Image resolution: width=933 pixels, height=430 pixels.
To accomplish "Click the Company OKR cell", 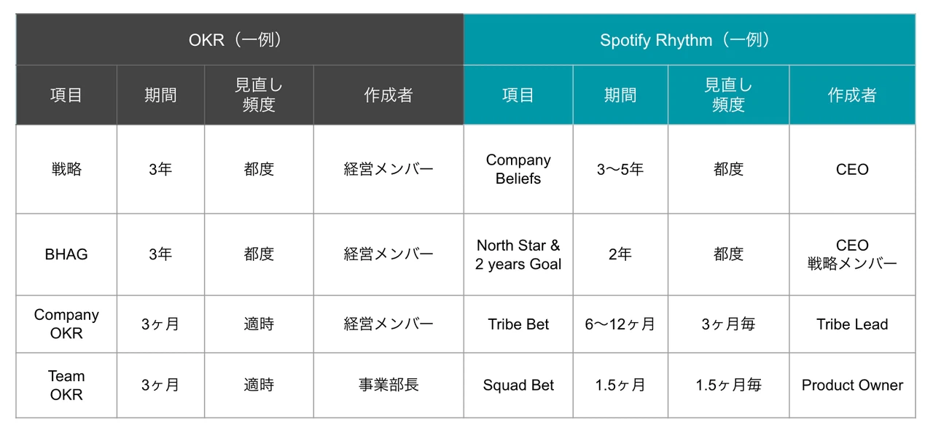I will pos(66,324).
